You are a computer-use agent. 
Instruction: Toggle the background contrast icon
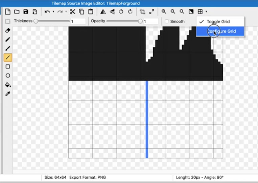pyautogui.click(x=191, y=12)
